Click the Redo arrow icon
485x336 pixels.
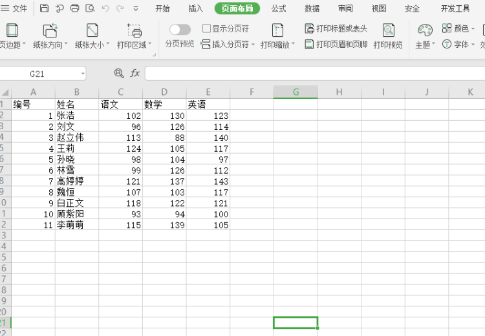120,8
